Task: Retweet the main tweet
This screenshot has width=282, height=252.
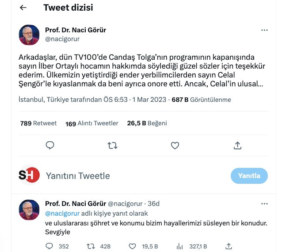Action: 112,145
